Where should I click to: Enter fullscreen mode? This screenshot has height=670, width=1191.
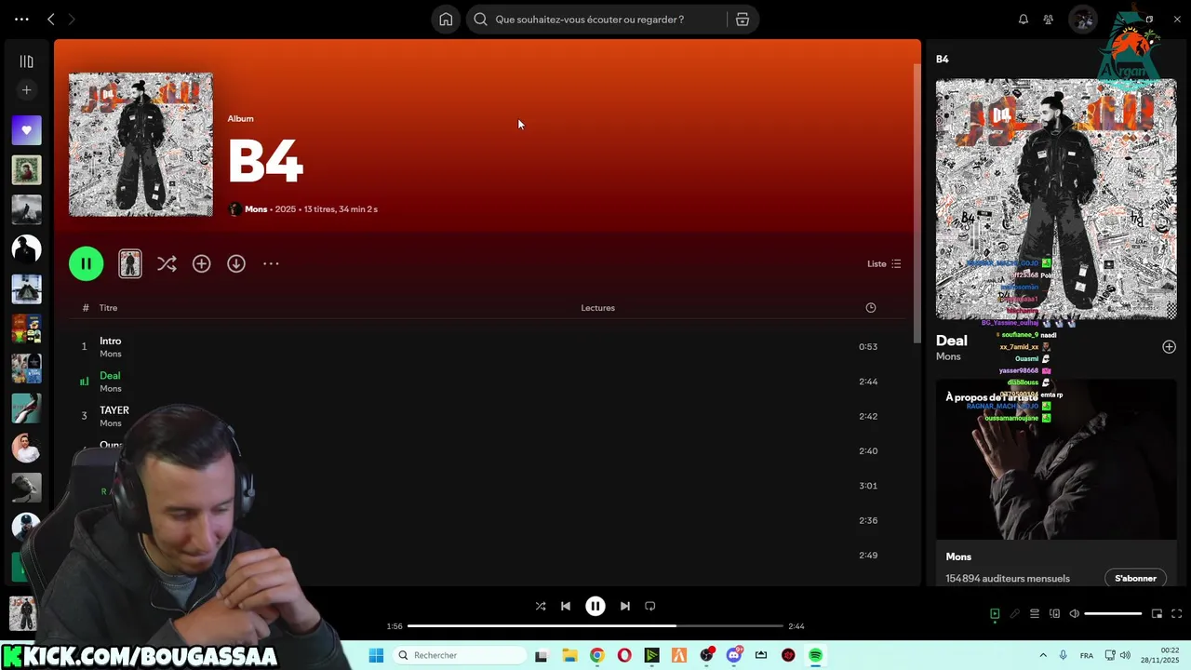click(1176, 614)
